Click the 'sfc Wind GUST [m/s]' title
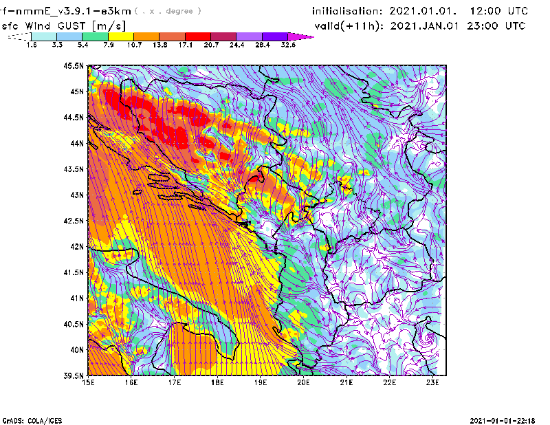This screenshot has width=550, height=425. pyautogui.click(x=63, y=26)
